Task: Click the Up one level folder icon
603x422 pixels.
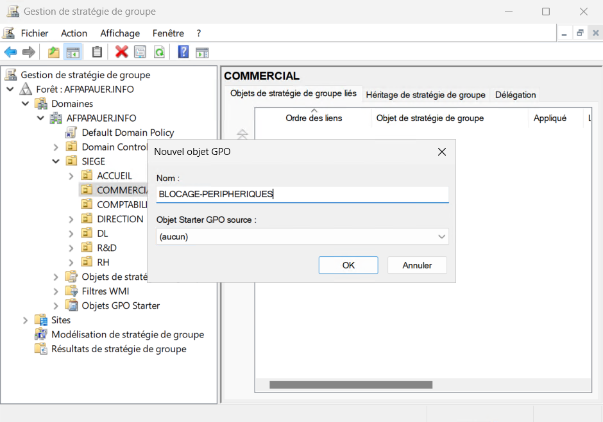Action: [54, 53]
